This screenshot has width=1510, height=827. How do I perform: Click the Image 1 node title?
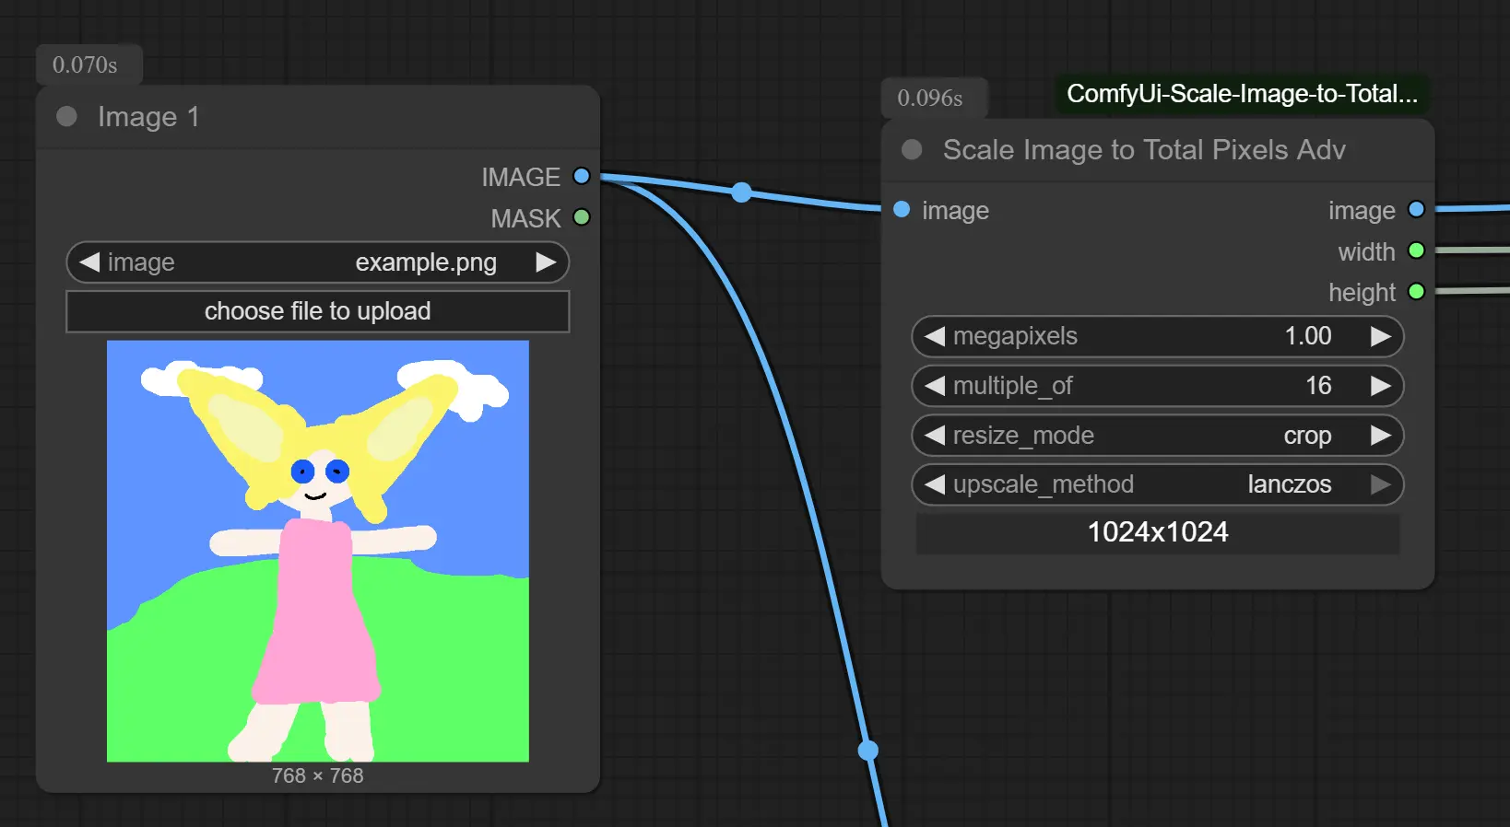coord(148,117)
